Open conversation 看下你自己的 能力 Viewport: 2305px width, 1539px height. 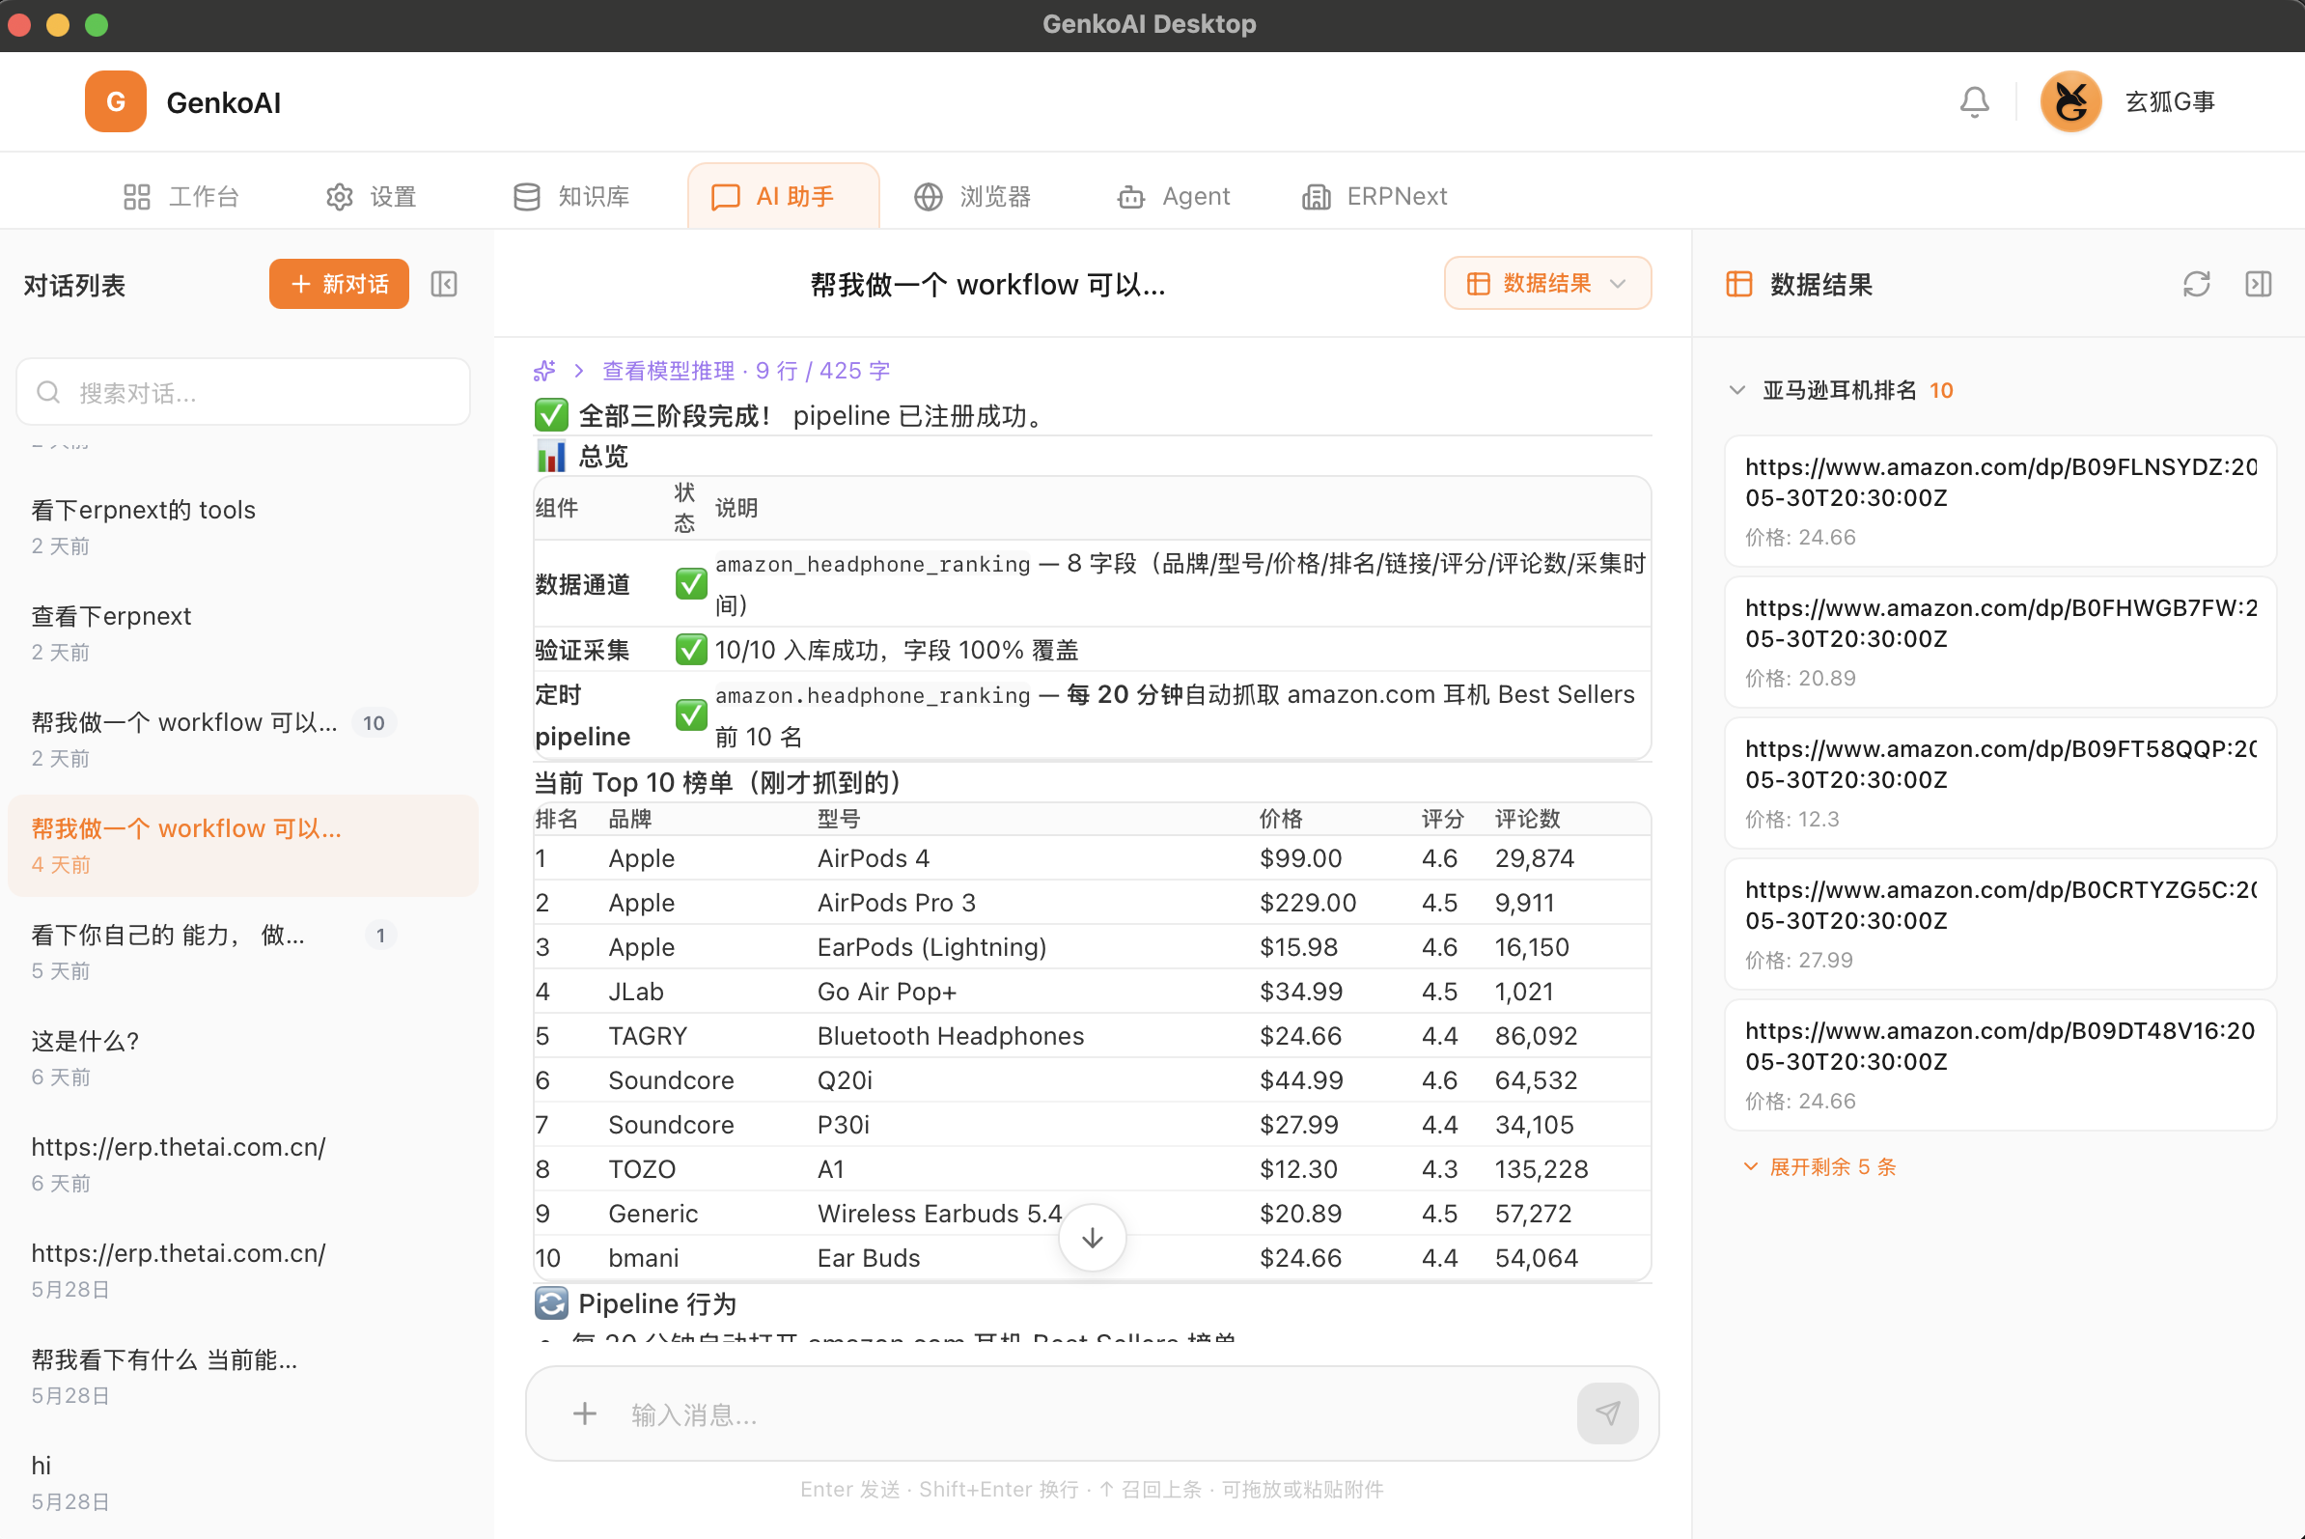click(243, 951)
